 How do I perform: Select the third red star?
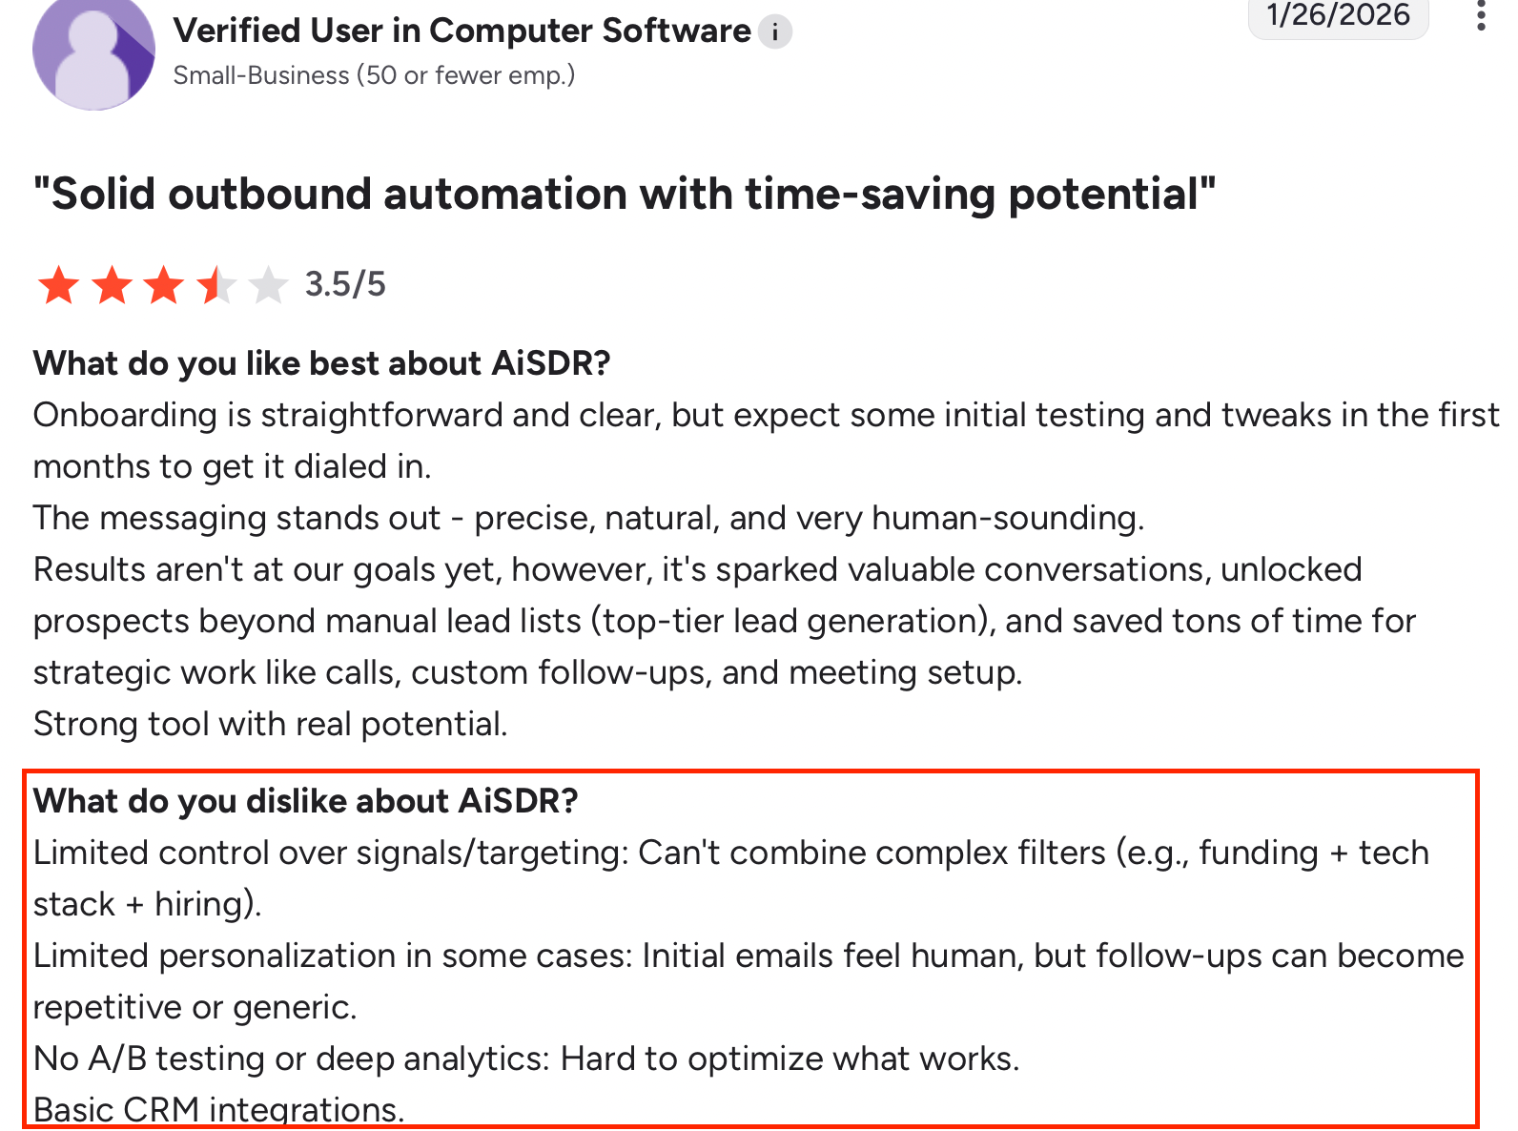tap(164, 284)
